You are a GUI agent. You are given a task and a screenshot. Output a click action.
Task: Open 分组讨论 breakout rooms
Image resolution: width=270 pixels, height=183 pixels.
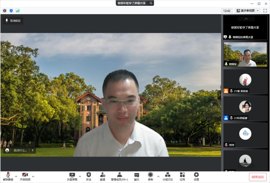click(x=167, y=176)
